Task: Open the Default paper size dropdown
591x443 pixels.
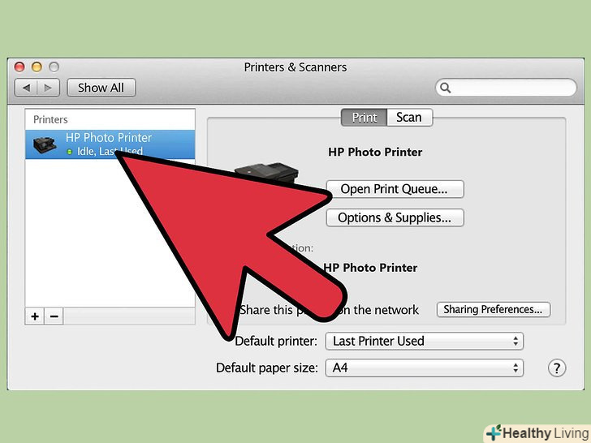Action: click(x=424, y=368)
